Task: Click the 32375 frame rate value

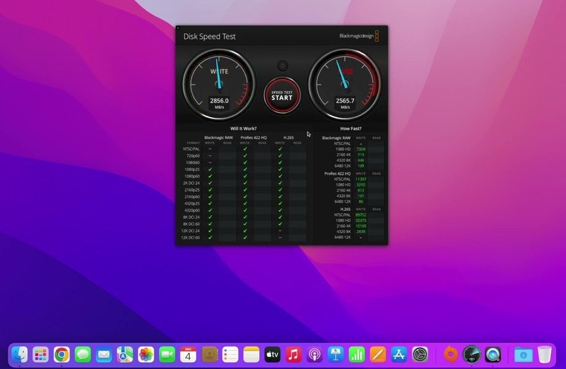Action: [361, 221]
